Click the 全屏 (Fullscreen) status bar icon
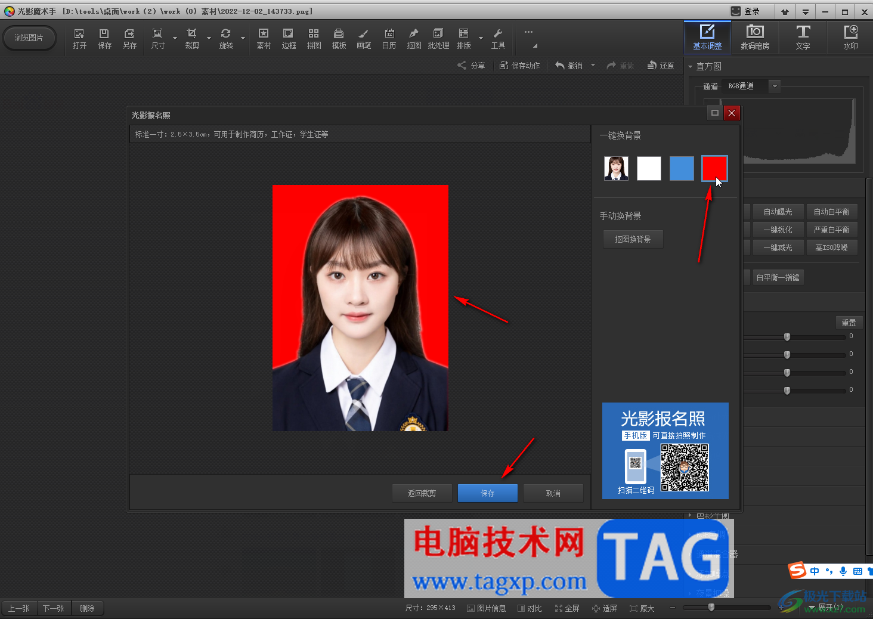Viewport: 873px width, 619px height. [567, 608]
